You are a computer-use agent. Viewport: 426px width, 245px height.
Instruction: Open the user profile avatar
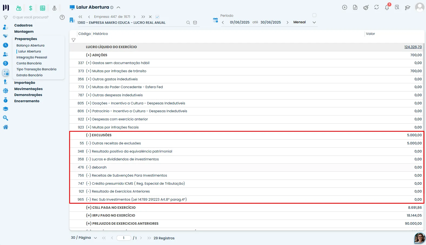coord(420,7)
